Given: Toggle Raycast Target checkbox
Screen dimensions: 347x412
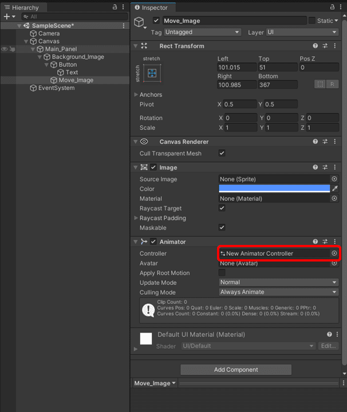Looking at the screenshot, I should coord(222,208).
